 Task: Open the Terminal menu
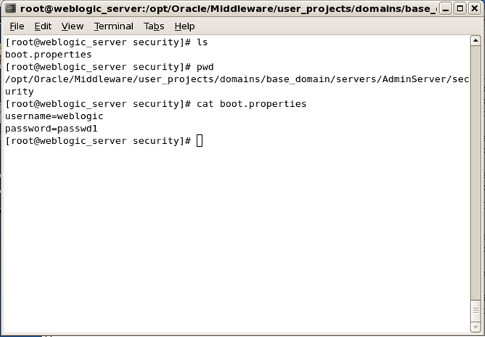[x=113, y=26]
